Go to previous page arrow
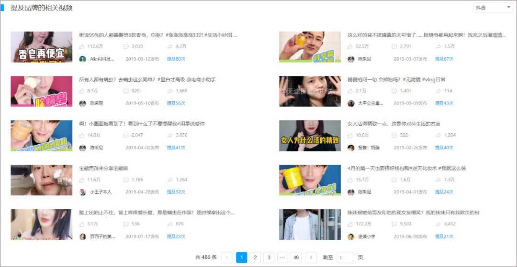This screenshot has width=517, height=267. click(x=226, y=257)
